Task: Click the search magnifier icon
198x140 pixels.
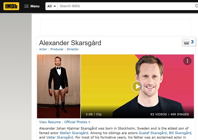Action: click(x=196, y=6)
